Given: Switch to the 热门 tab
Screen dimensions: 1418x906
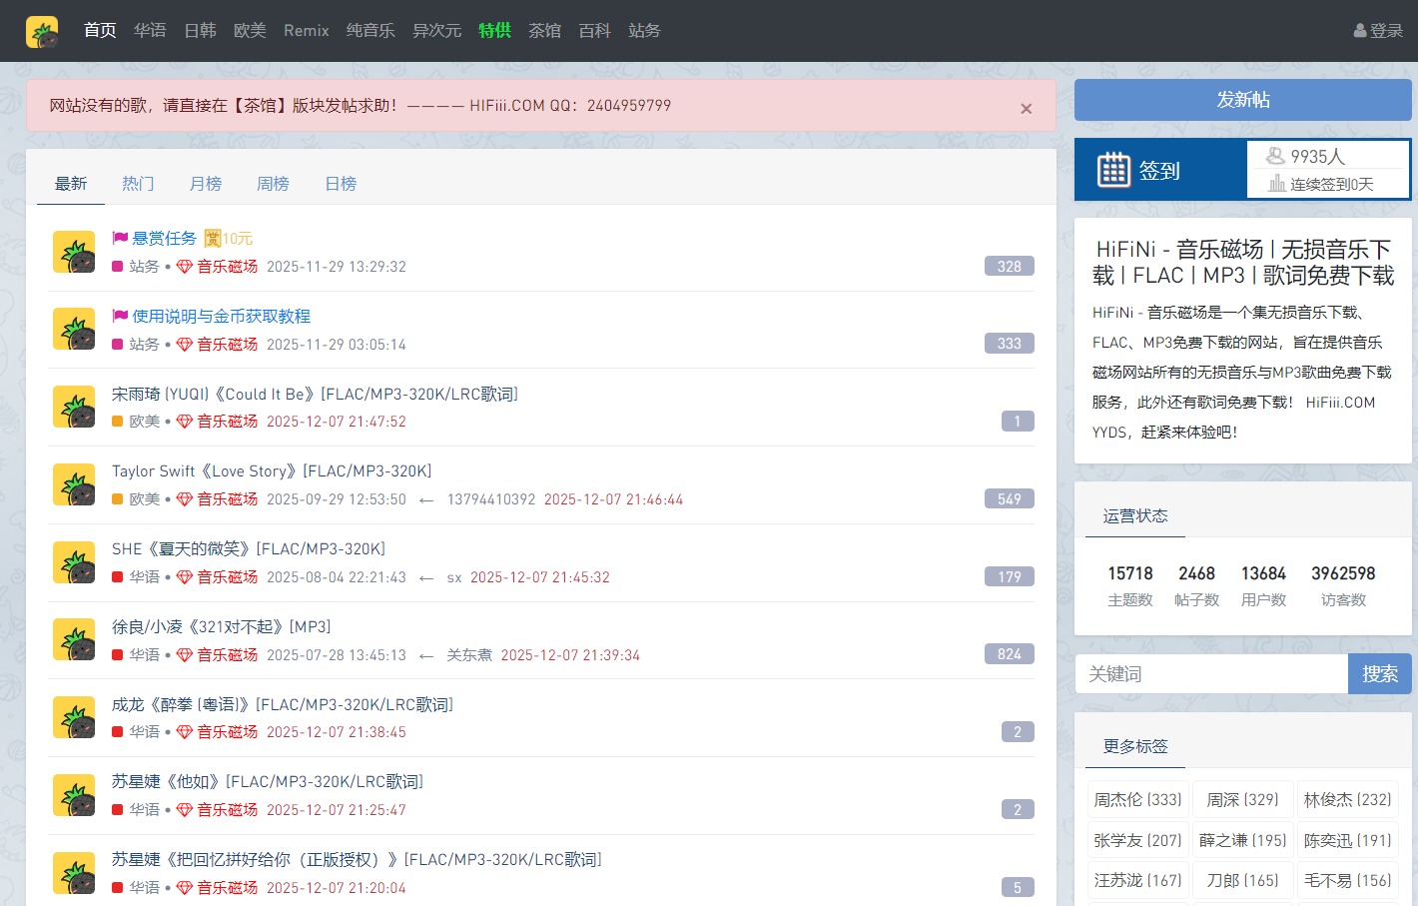Looking at the screenshot, I should pyautogui.click(x=138, y=183).
